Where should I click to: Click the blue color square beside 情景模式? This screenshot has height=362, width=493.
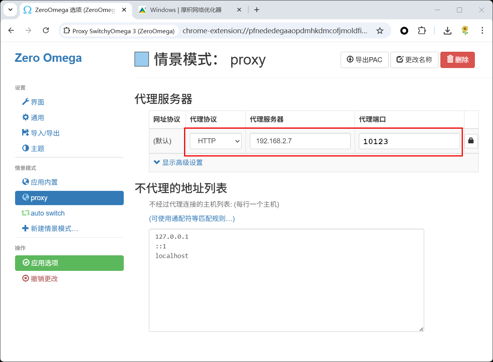(142, 59)
